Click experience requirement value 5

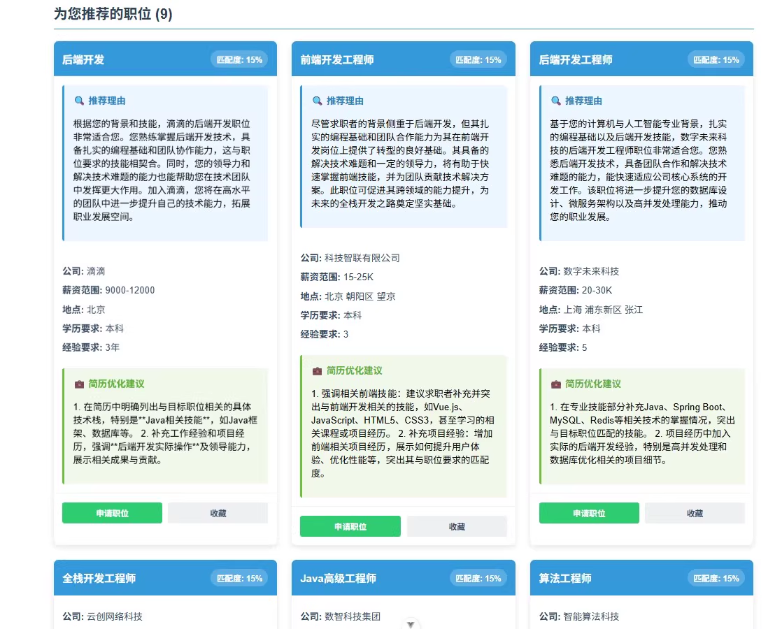pyautogui.click(x=584, y=347)
